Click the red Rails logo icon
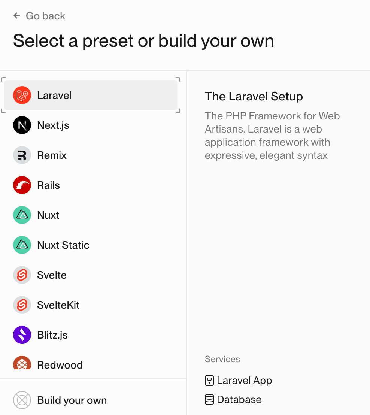Viewport: 370px width, 415px height. tap(22, 185)
